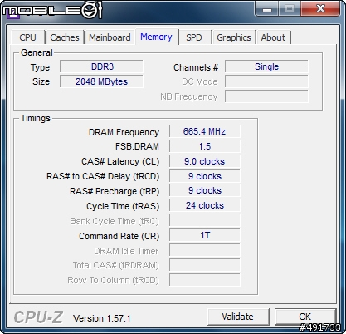Click the empty Bank Cycle Time field
Image resolution: width=346 pixels, height=334 pixels.
pos(205,220)
